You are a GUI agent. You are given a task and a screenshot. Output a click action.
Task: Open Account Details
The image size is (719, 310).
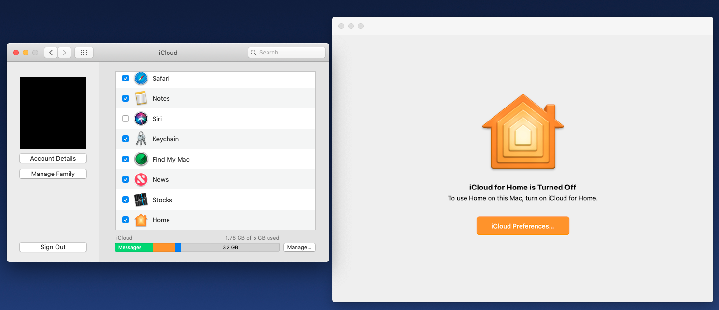click(53, 158)
